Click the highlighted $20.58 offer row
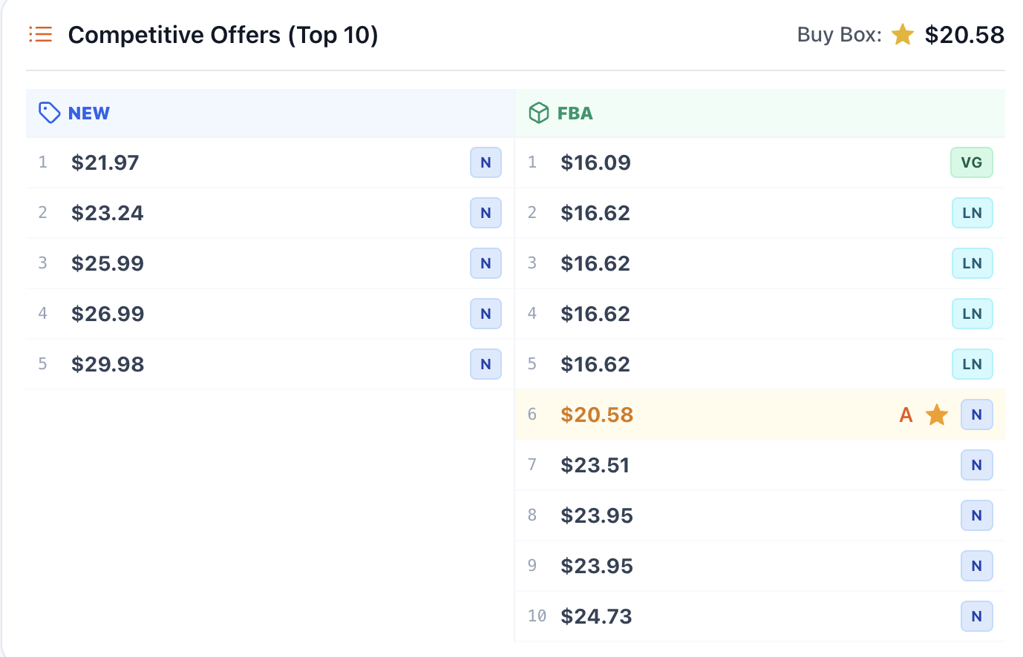 (x=742, y=415)
